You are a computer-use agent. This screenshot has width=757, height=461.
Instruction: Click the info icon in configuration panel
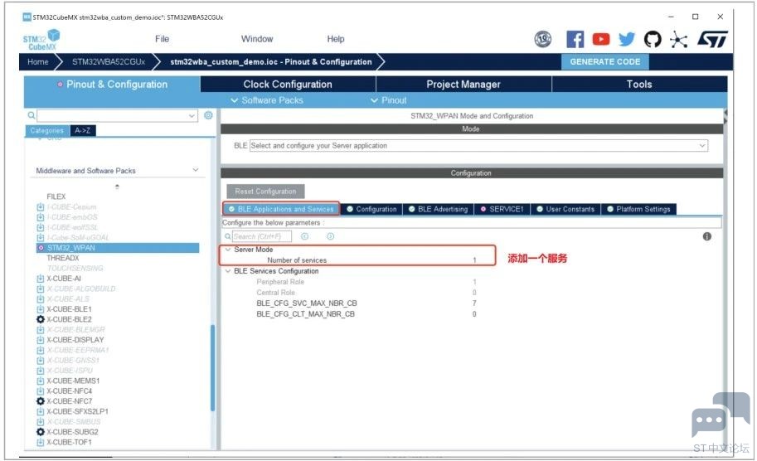tap(706, 236)
